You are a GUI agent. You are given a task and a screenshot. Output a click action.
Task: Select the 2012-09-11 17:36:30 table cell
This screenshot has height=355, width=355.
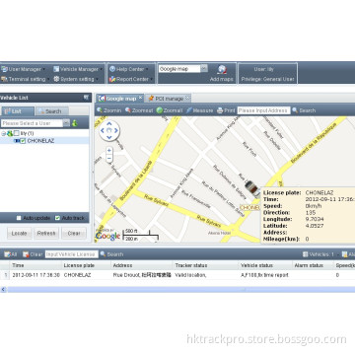35,275
